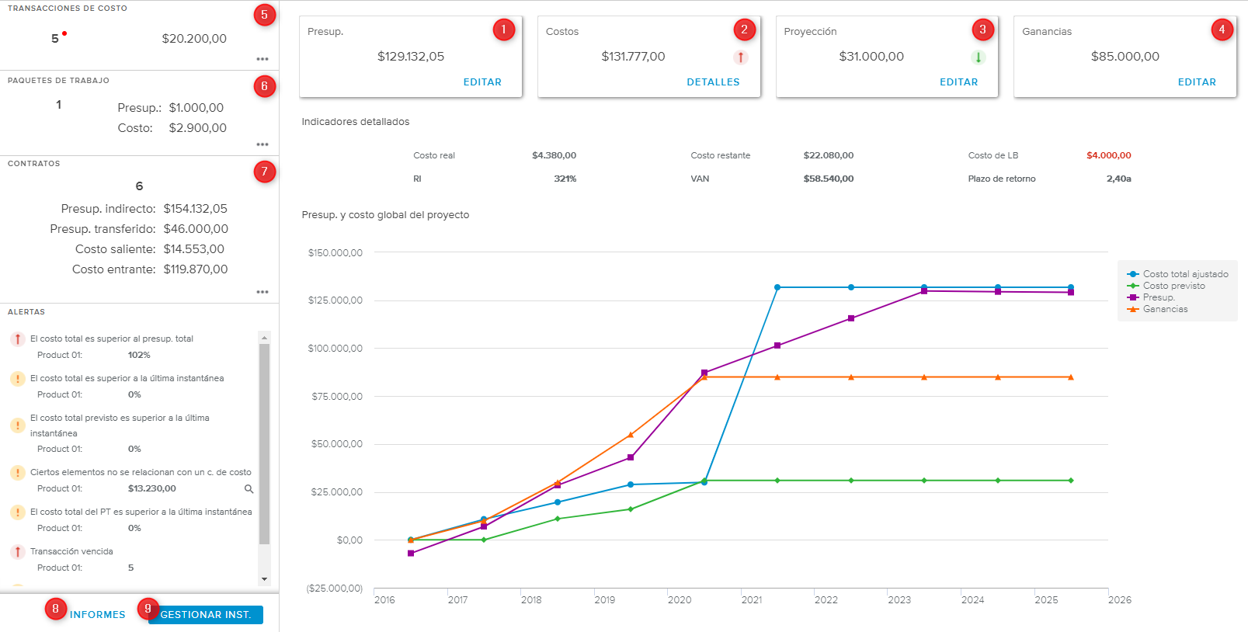Click warning icon for costo total previsto alert

pos(18,425)
